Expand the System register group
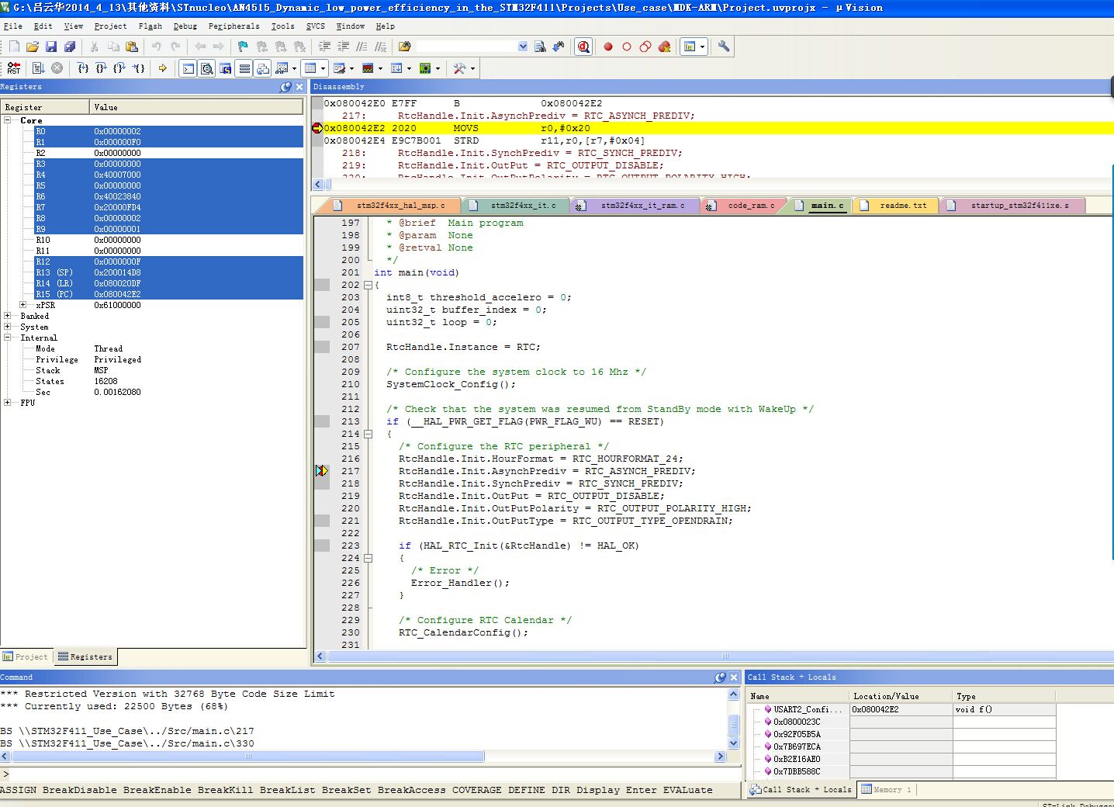Image resolution: width=1114 pixels, height=807 pixels. (x=8, y=327)
